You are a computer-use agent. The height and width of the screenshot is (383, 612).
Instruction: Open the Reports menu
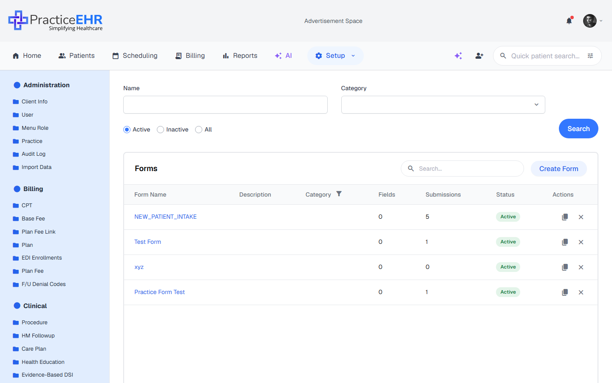(x=240, y=56)
